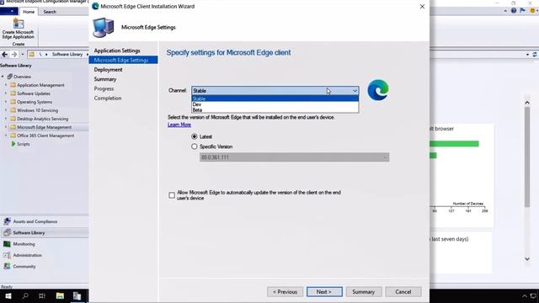The width and height of the screenshot is (539, 303).
Task: Click the Previous button
Action: (x=285, y=292)
